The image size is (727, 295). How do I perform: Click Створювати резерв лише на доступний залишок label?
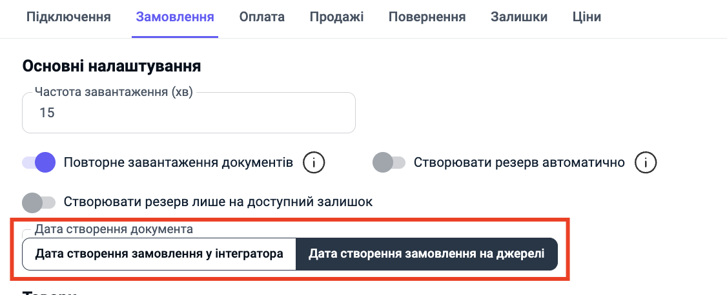(x=218, y=202)
